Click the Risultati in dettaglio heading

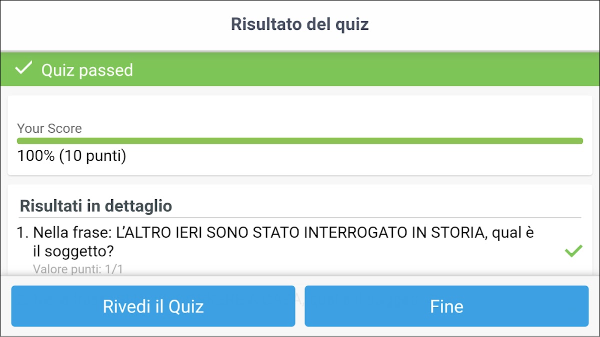96,206
